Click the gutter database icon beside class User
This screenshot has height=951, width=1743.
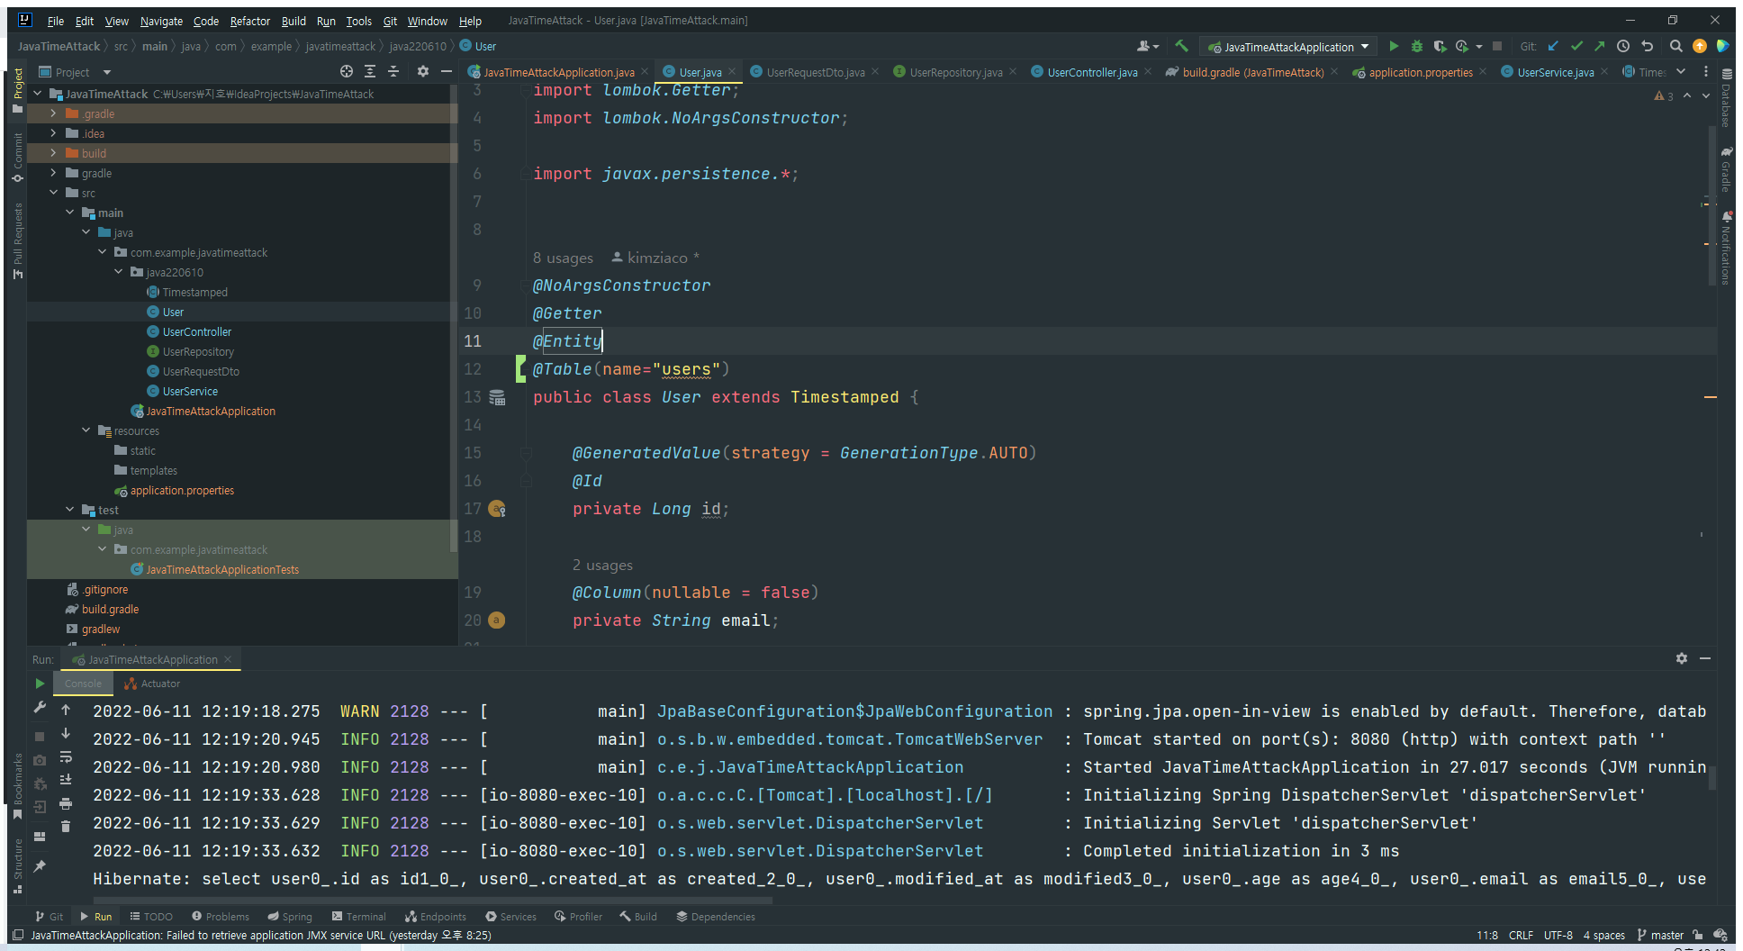(x=497, y=397)
